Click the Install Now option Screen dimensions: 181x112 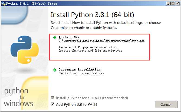(100, 47)
